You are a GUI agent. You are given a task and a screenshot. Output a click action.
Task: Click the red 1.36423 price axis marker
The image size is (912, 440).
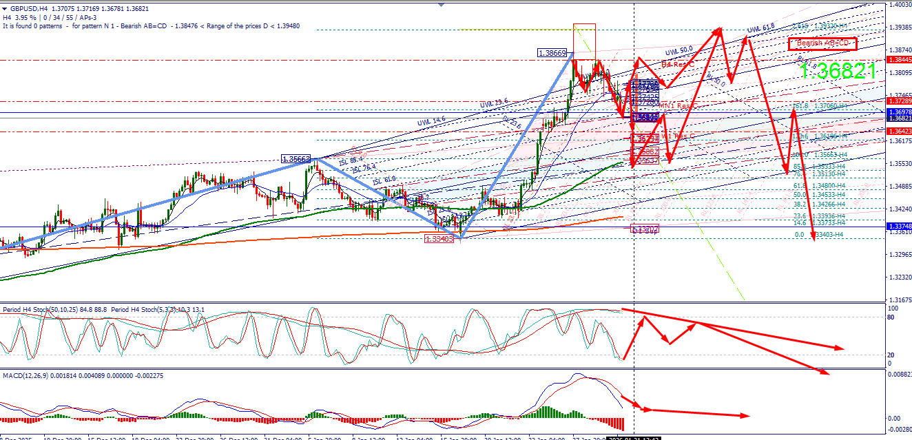[898, 132]
